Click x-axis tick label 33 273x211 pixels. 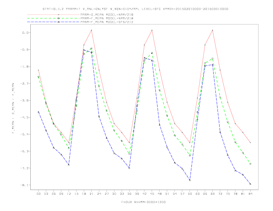(x=122, y=194)
